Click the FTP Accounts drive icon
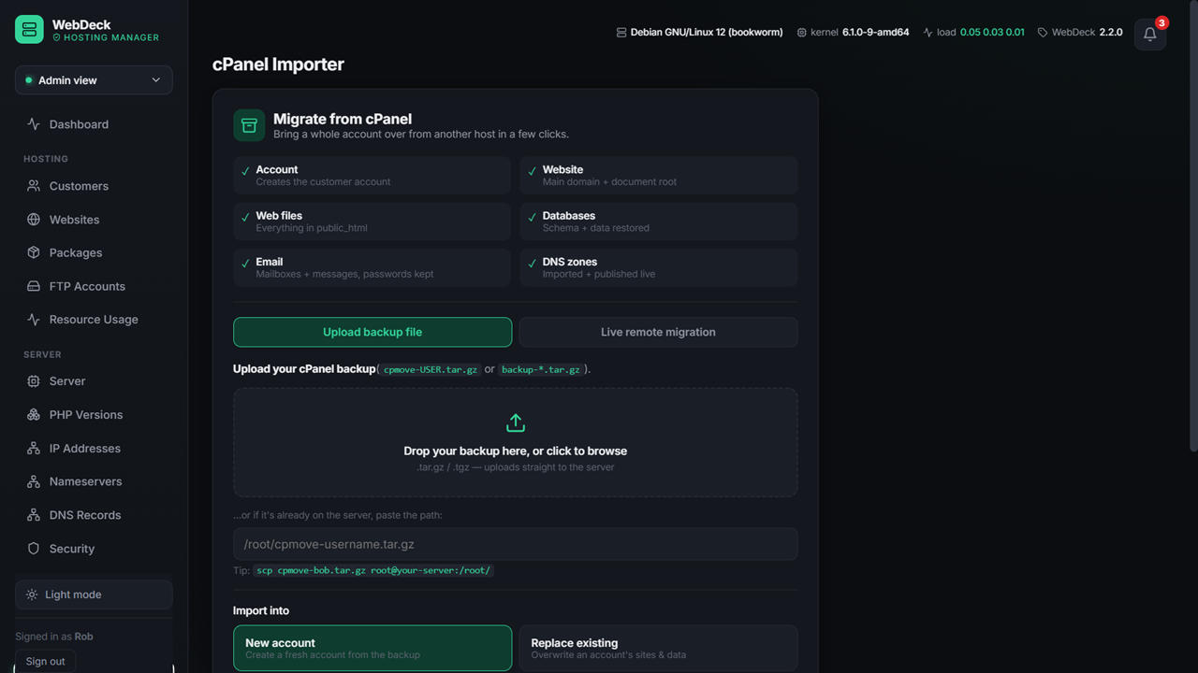This screenshot has width=1198, height=673. tap(34, 286)
